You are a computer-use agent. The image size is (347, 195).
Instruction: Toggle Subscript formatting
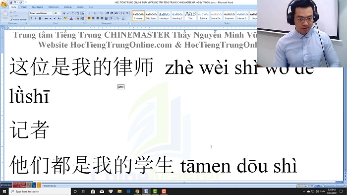coord(51,18)
